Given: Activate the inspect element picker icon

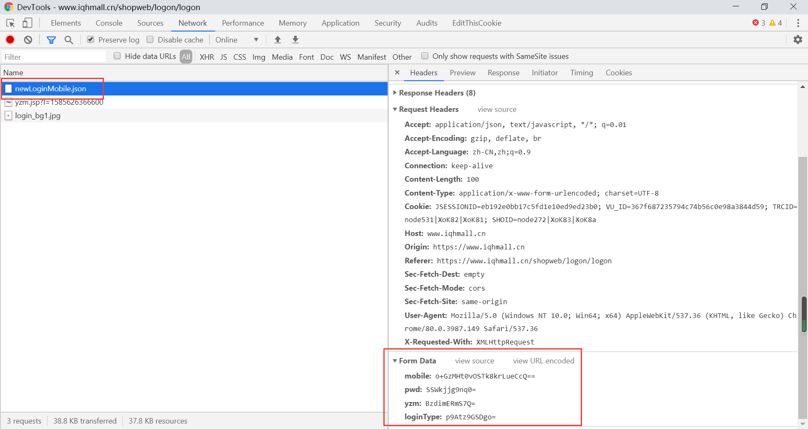Looking at the screenshot, I should coord(11,23).
